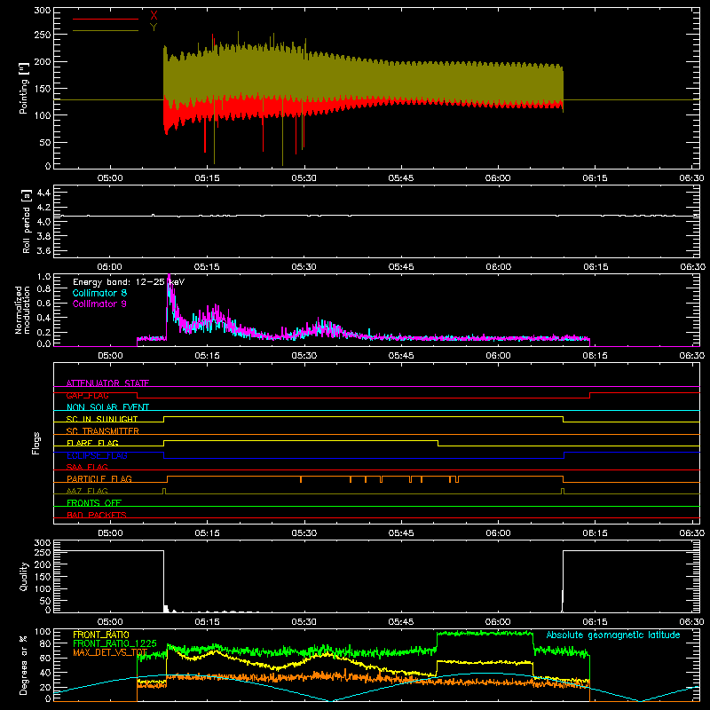Select the SC_TRANSMITTER flag label
The height and width of the screenshot is (710, 710).
[103, 430]
